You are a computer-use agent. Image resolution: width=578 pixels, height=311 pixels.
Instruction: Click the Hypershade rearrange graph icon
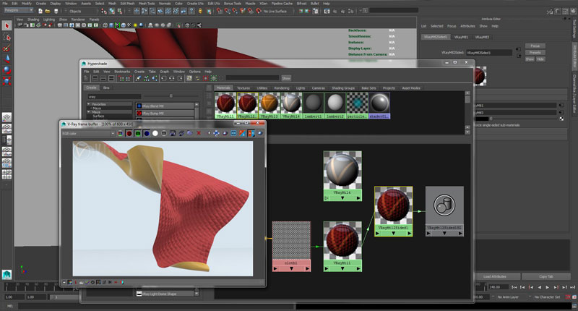147,78
